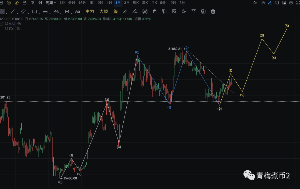
Task: Toggle MA indicator visibility eye
Action: [19, 24]
